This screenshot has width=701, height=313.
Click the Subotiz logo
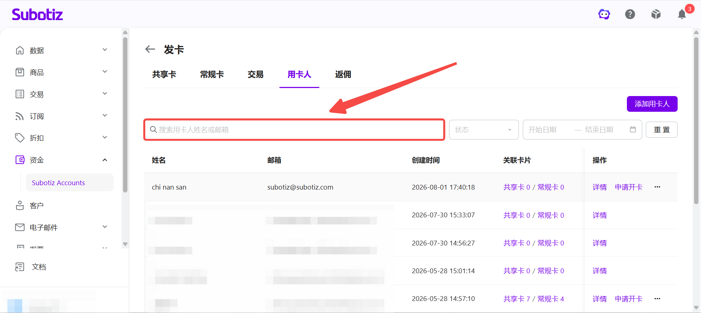37,14
